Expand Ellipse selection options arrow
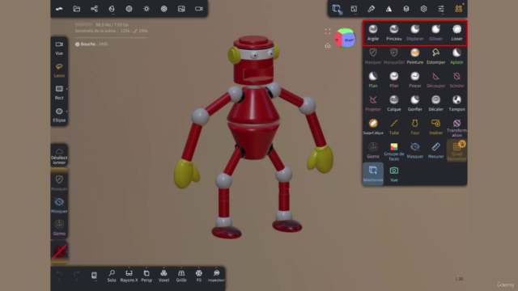518x291 pixels. (66, 112)
